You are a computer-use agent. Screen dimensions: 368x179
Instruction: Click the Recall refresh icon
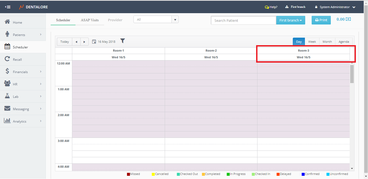coord(7,59)
